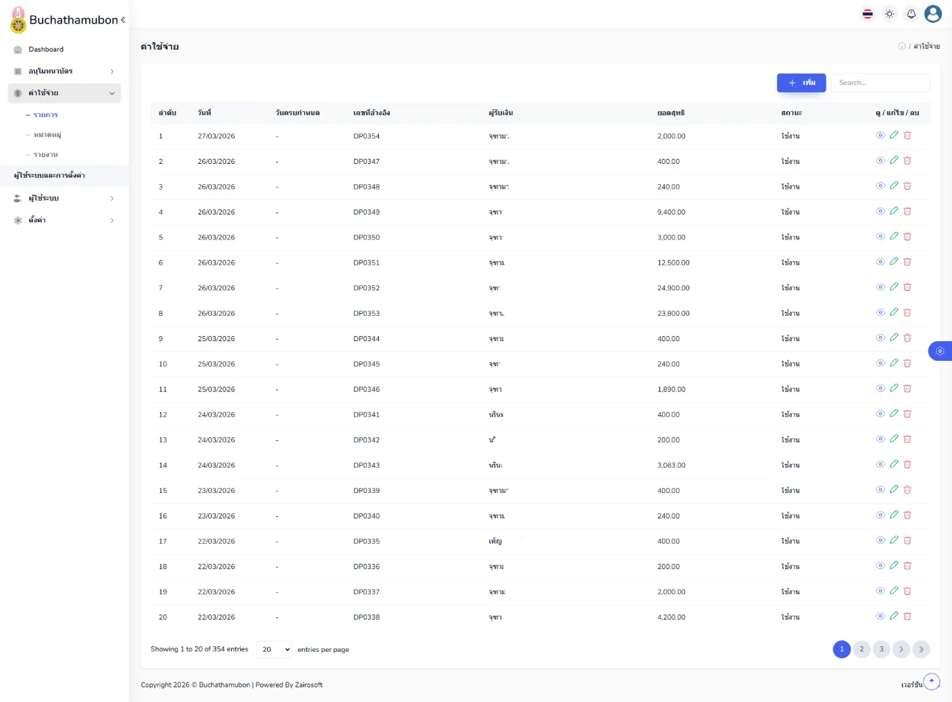
Task: Click the edit pencil for DP0354
Action: point(894,135)
